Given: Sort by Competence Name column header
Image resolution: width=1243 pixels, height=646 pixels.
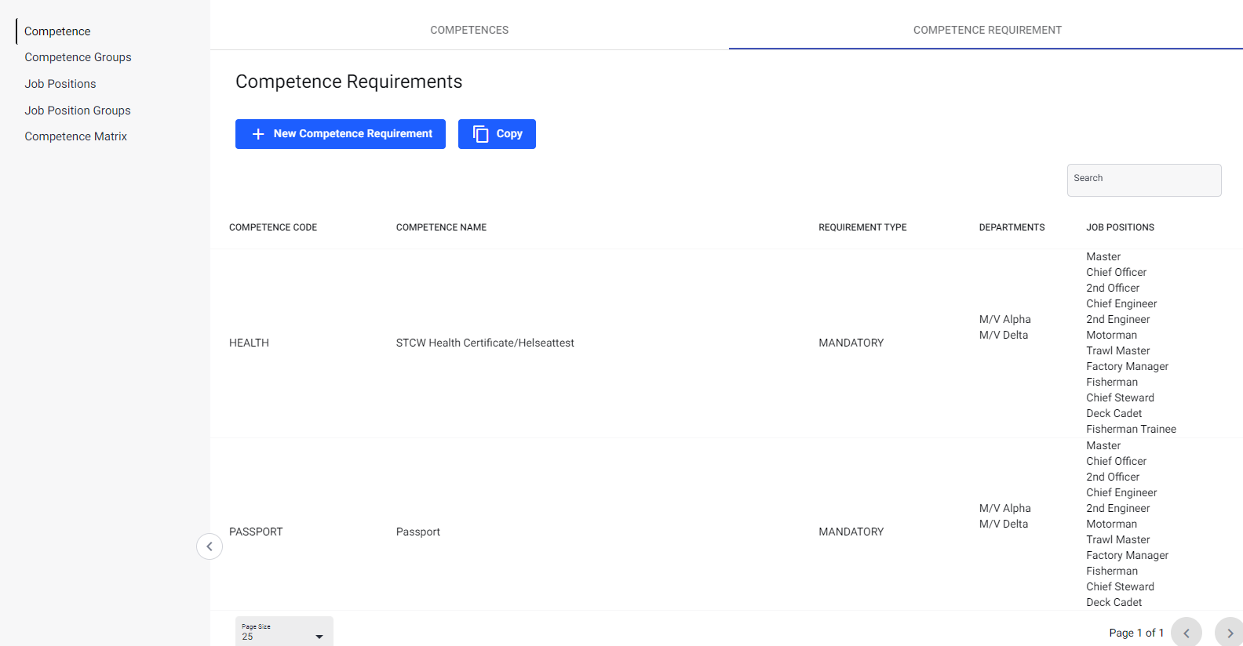Looking at the screenshot, I should [x=441, y=227].
